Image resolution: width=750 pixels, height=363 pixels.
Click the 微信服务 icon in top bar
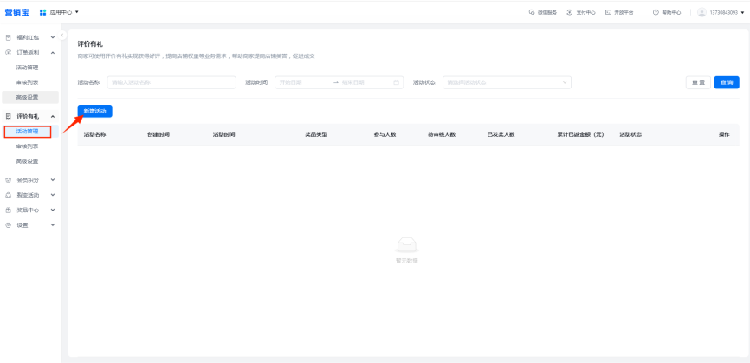(531, 12)
